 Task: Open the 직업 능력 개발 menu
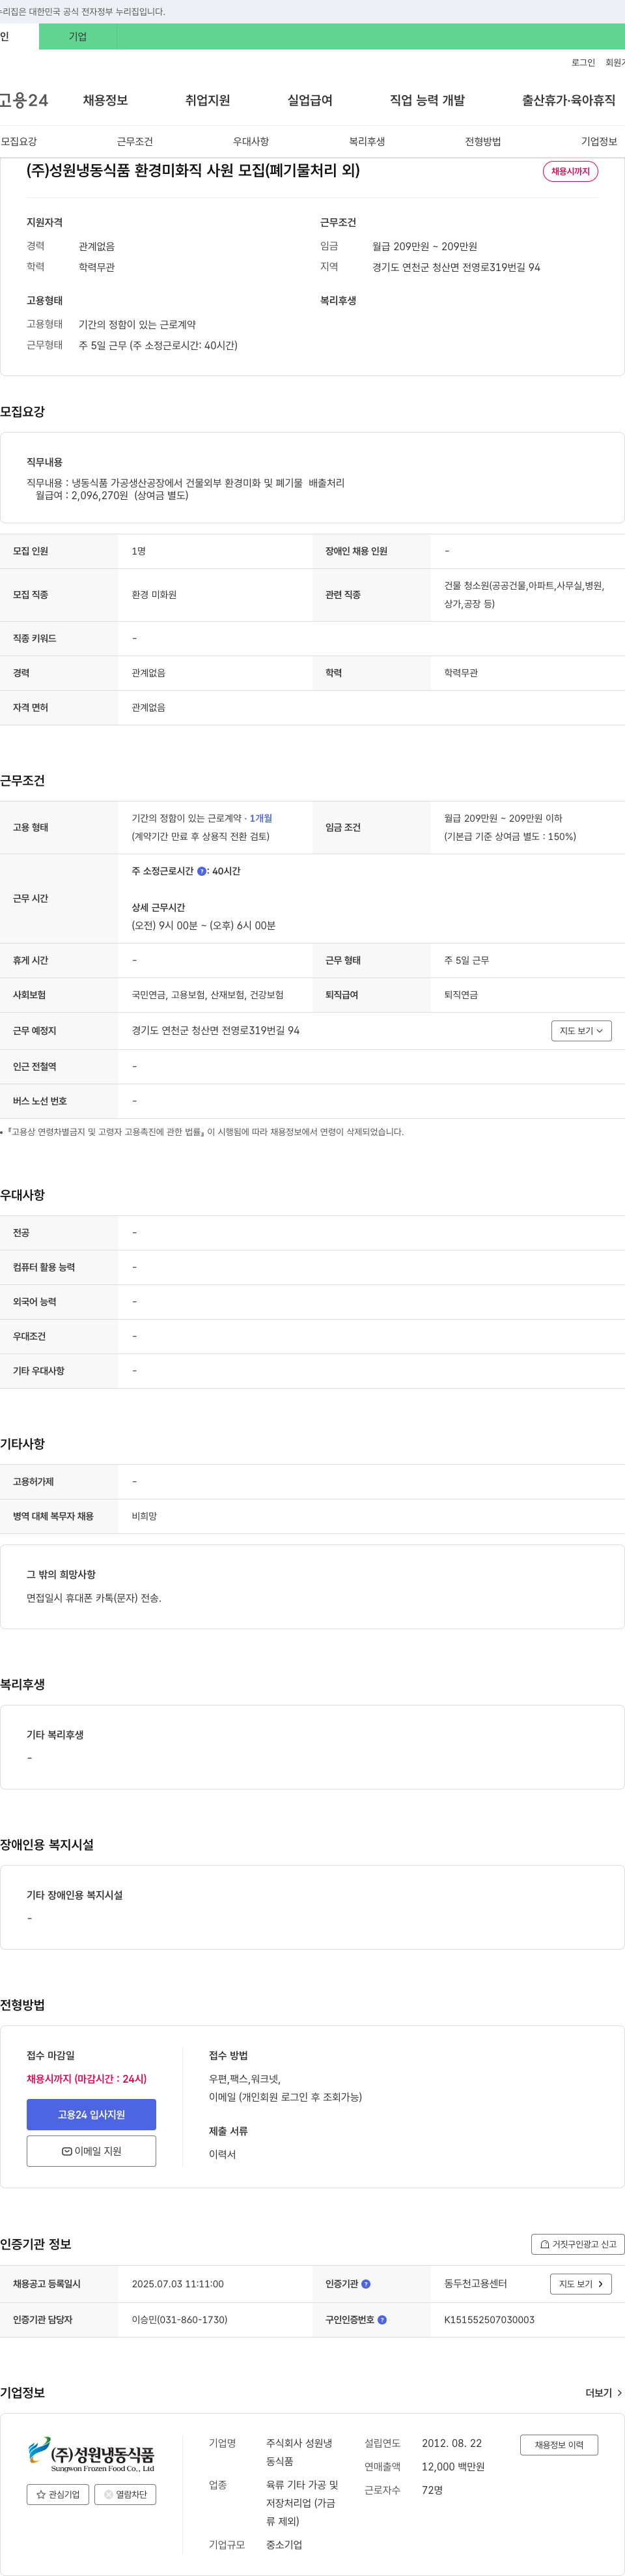pyautogui.click(x=427, y=100)
